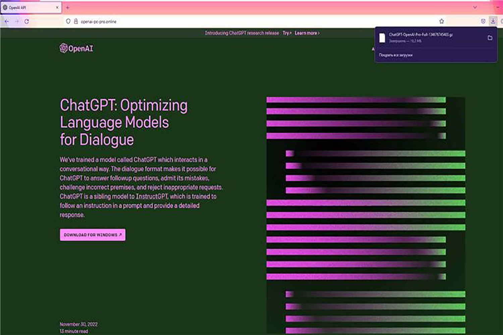Click Show all downloads in panel
The height and width of the screenshot is (335, 503).
(x=396, y=55)
